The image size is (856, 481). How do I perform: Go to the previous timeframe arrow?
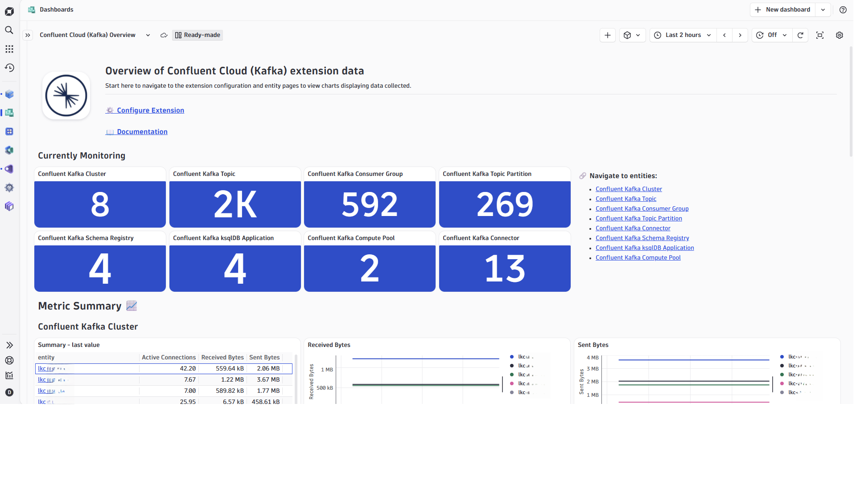click(724, 35)
